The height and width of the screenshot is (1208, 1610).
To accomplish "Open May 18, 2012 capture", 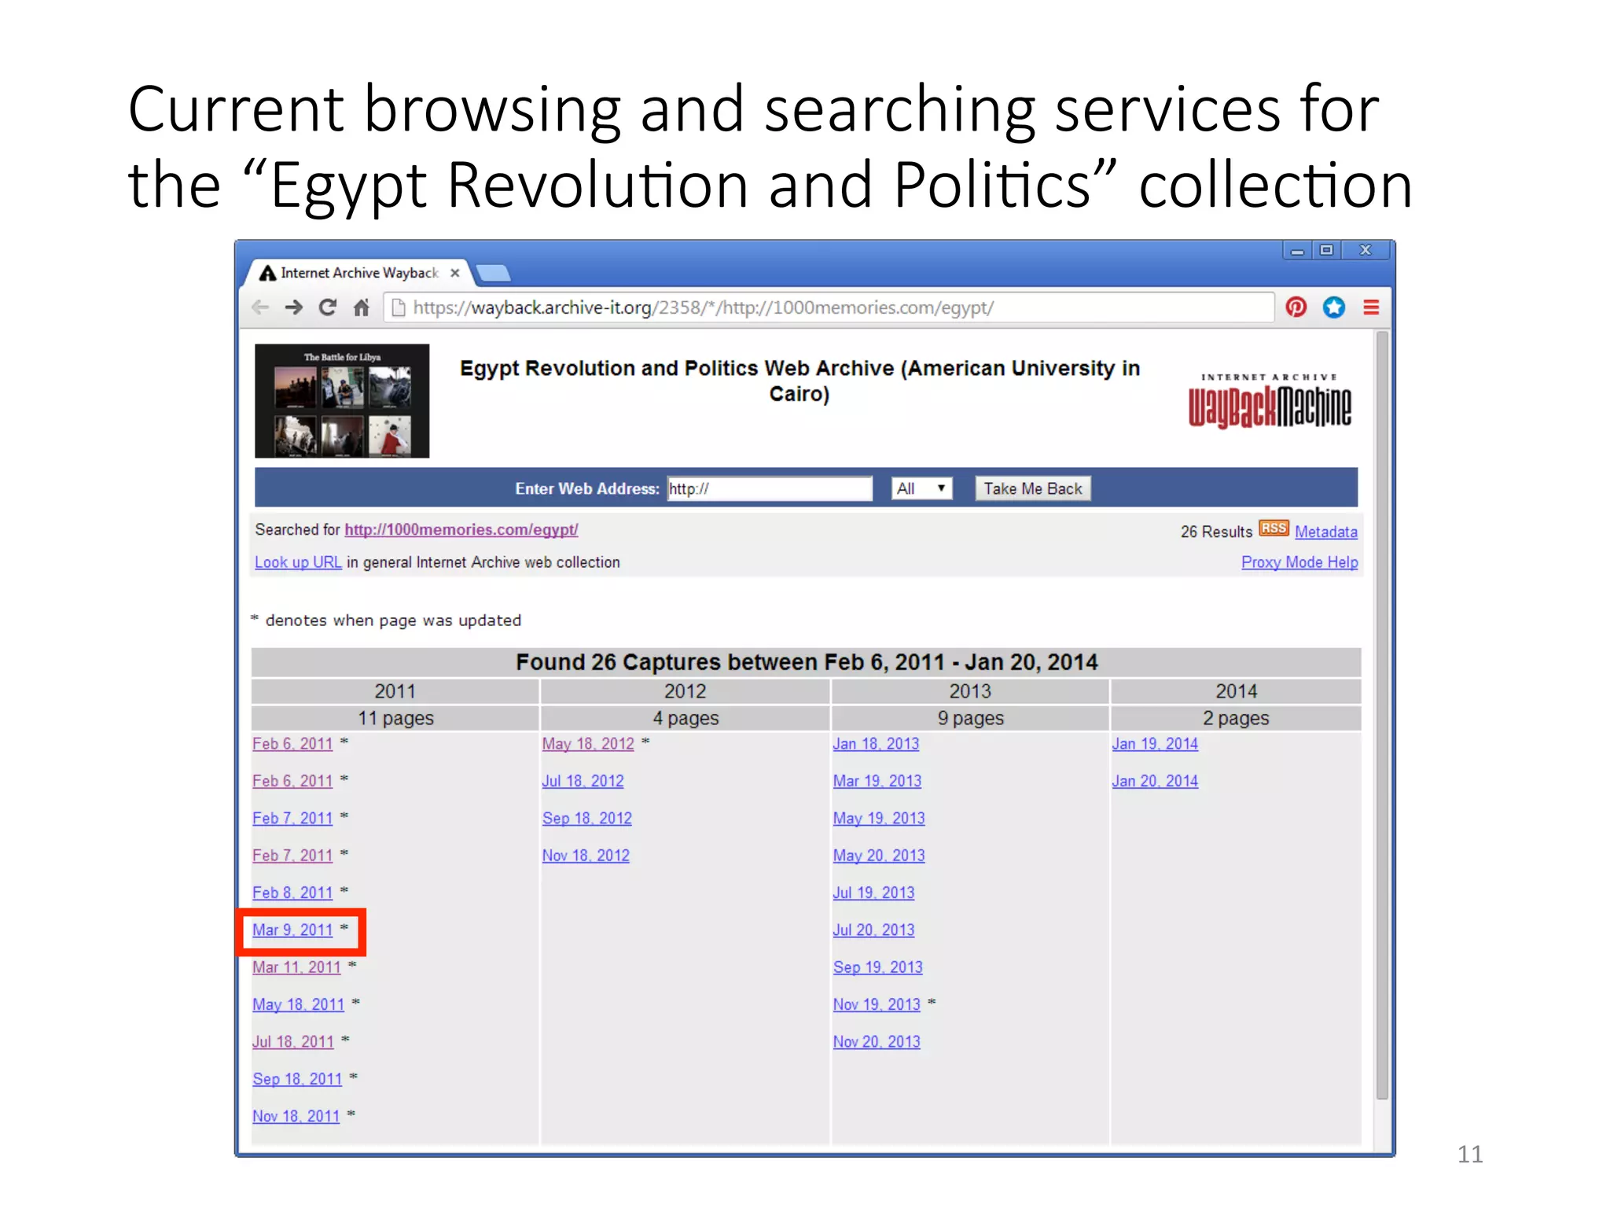I will (588, 743).
